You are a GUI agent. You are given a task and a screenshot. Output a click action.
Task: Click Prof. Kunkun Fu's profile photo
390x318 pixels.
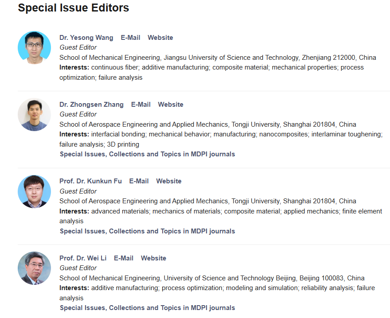(x=34, y=191)
